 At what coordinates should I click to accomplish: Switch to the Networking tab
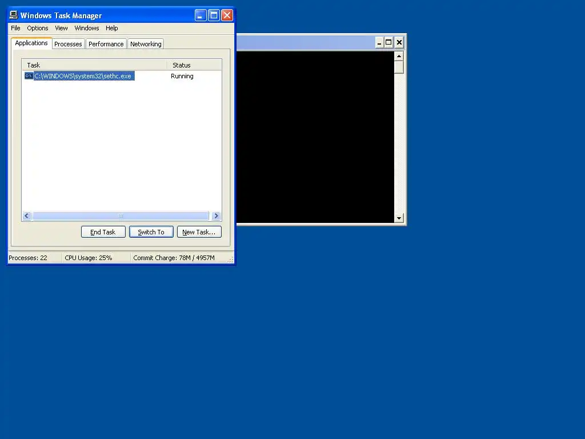click(146, 44)
